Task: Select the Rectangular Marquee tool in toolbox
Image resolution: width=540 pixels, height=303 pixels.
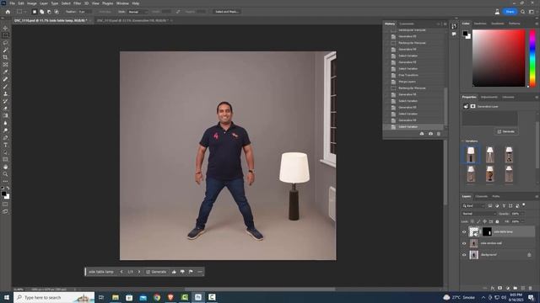Action: tap(5, 35)
